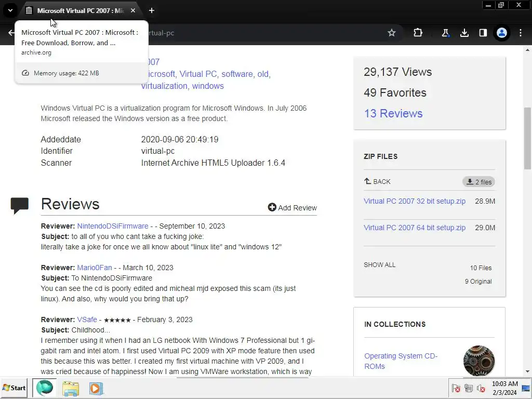Image resolution: width=532 pixels, height=399 pixels.
Task: Click the scrollbar down arrow
Action: point(527,371)
